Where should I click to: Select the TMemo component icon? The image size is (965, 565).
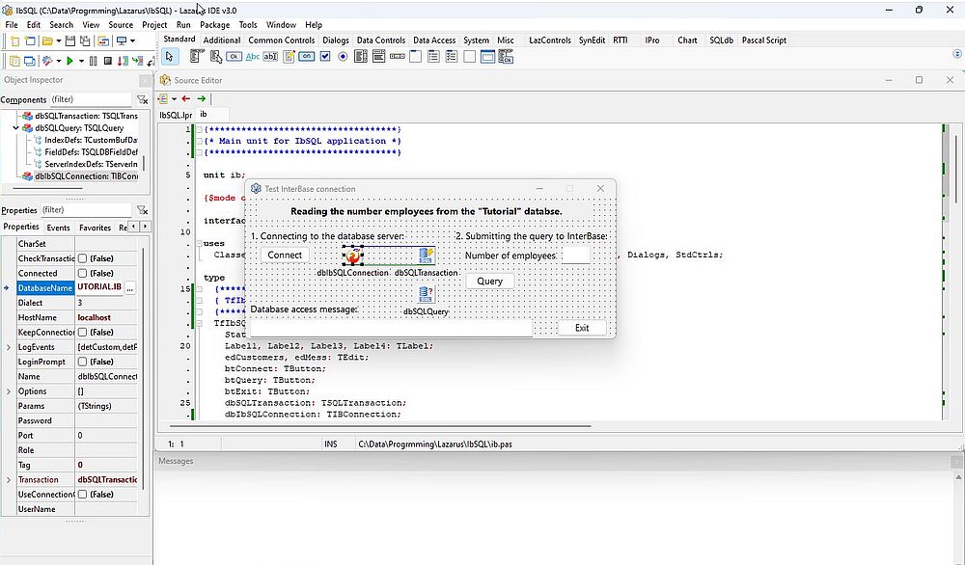pos(289,57)
